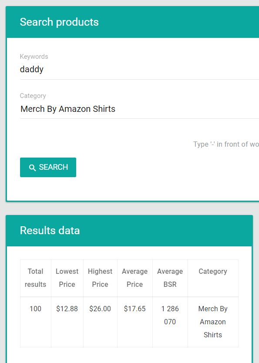Select the Total results column header
Image resolution: width=259 pixels, height=363 pixels.
coord(35,278)
